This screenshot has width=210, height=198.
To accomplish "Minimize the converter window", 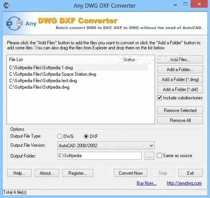I will tap(175, 5).
